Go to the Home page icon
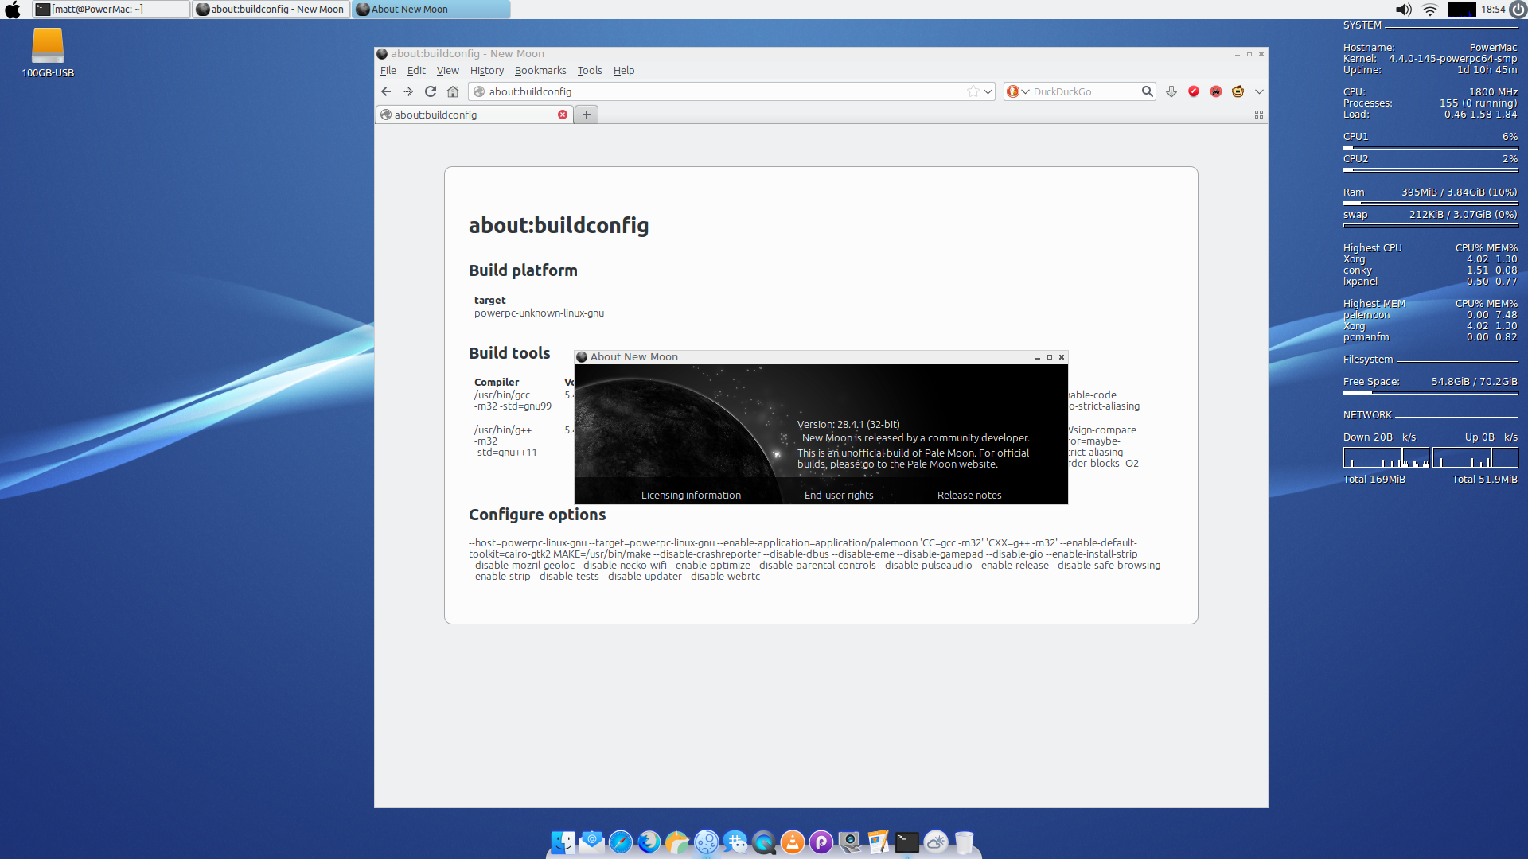Screen dimensions: 1528x859 click(453, 91)
